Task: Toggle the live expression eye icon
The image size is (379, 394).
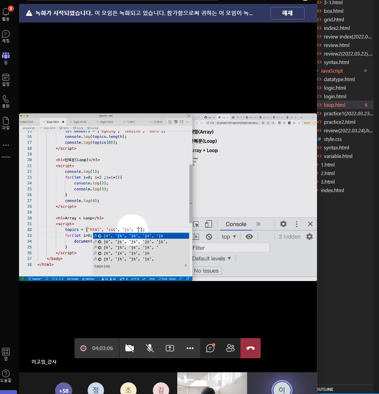Action: (249, 237)
